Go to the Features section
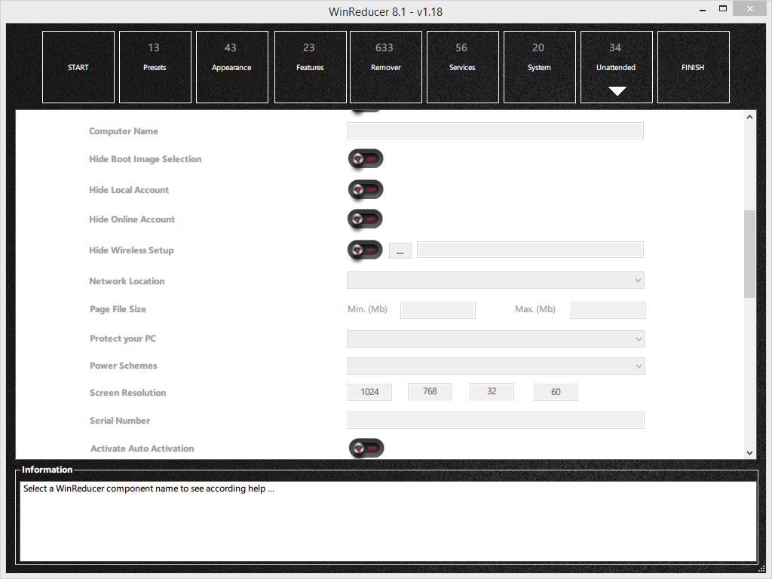This screenshot has height=579, width=772. pos(310,67)
